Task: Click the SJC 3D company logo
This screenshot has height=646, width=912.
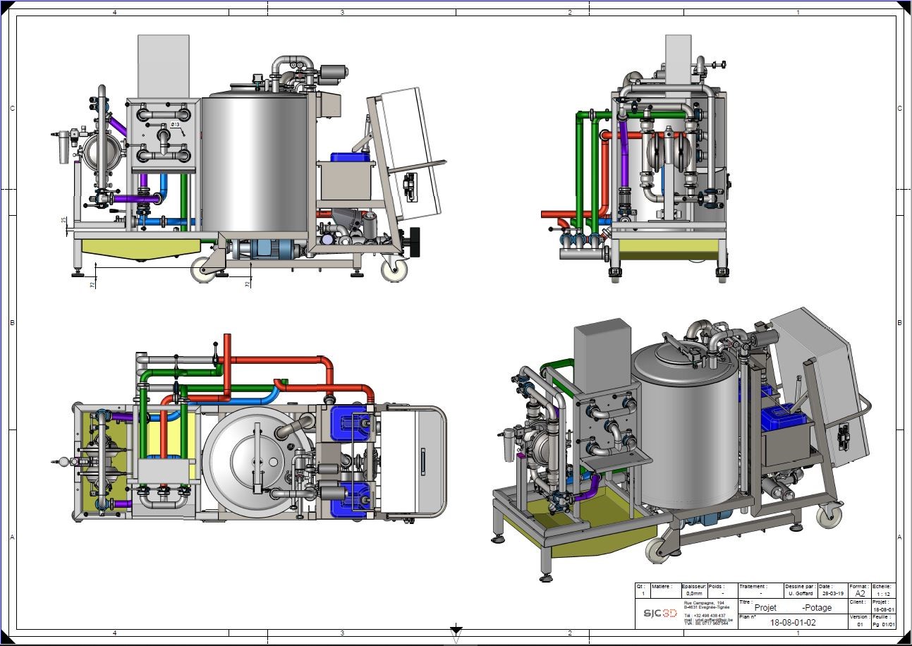Action: 660,613
